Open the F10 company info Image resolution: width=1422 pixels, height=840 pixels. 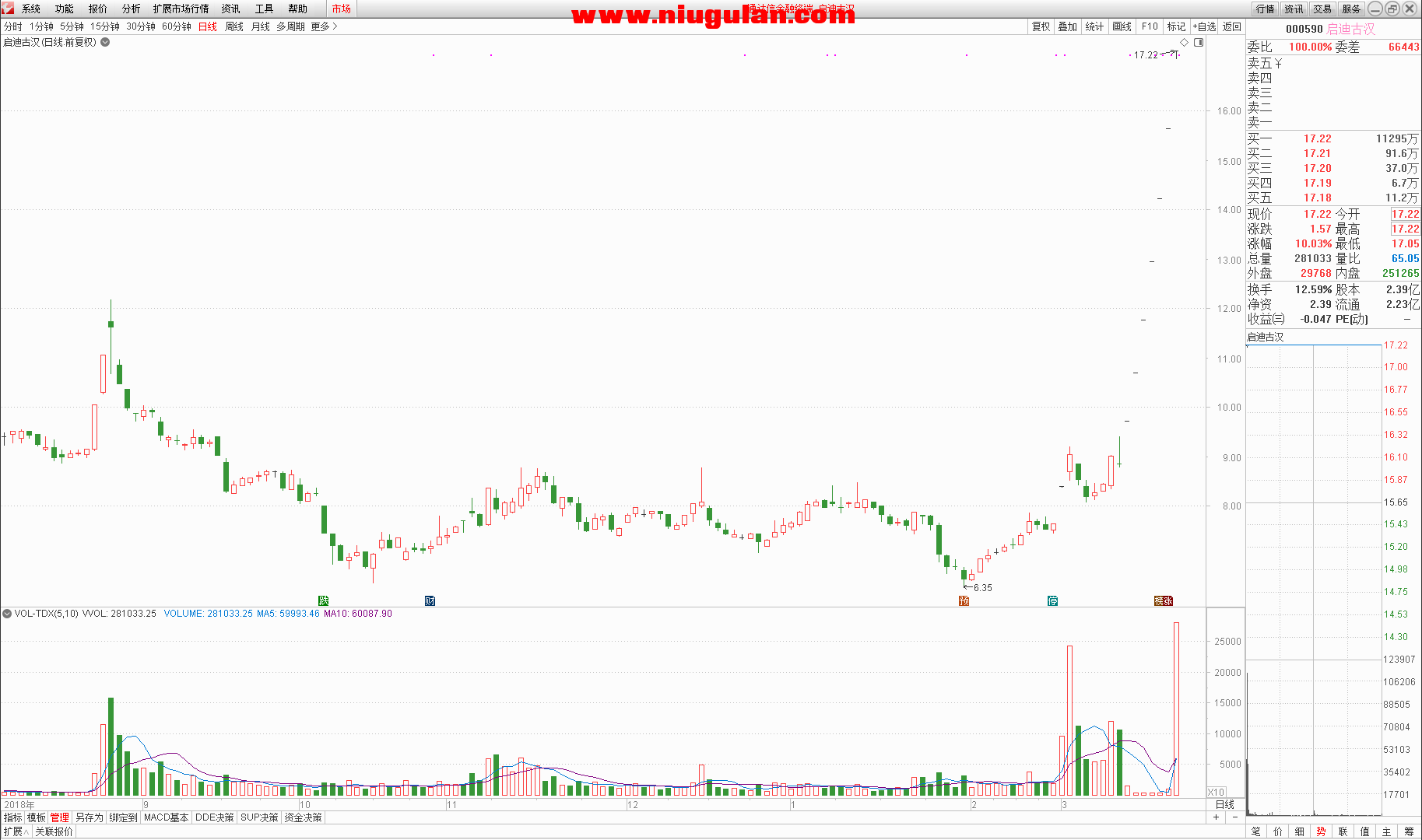(x=1150, y=26)
